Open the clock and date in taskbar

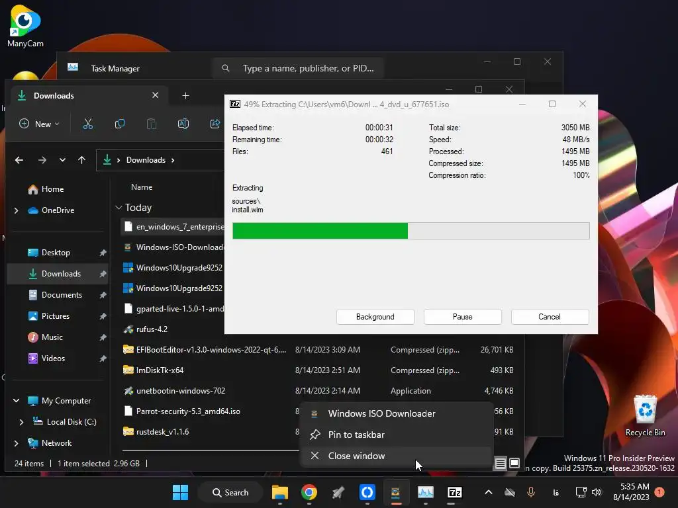631,492
